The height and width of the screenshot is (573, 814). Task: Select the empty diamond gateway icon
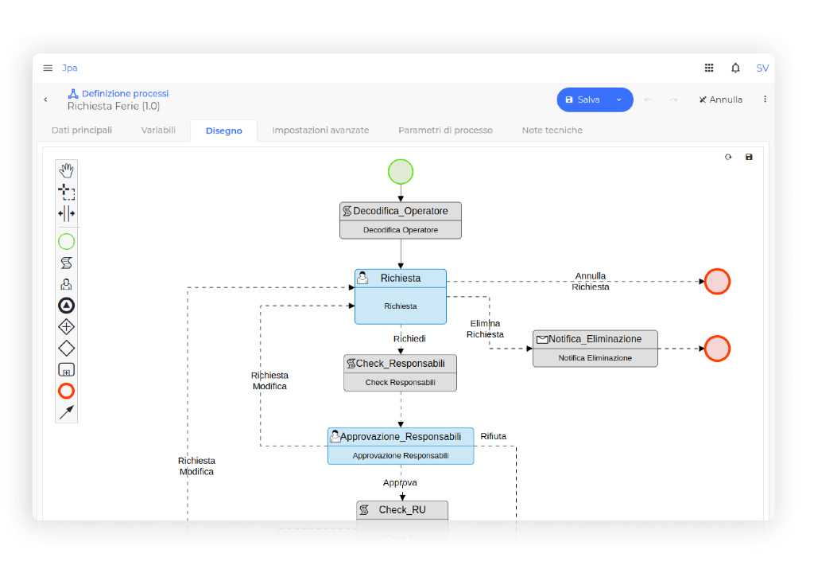coord(67,348)
